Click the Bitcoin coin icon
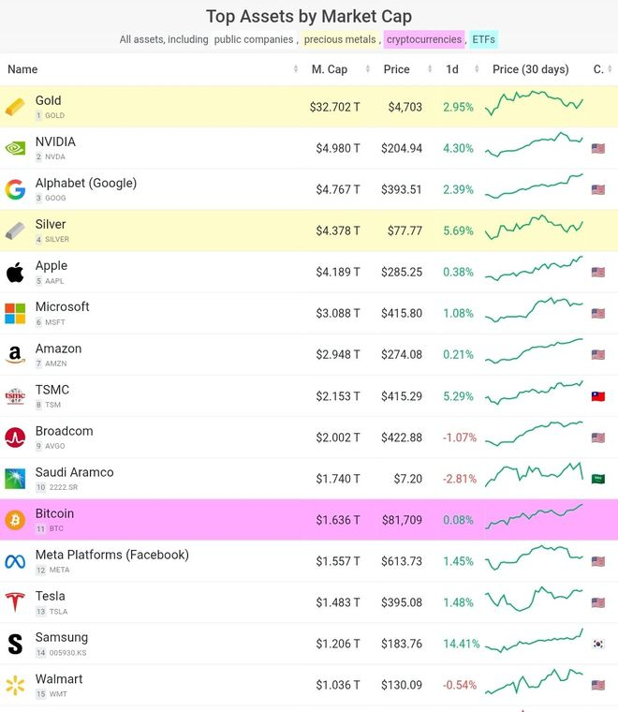The image size is (618, 712). [15, 520]
